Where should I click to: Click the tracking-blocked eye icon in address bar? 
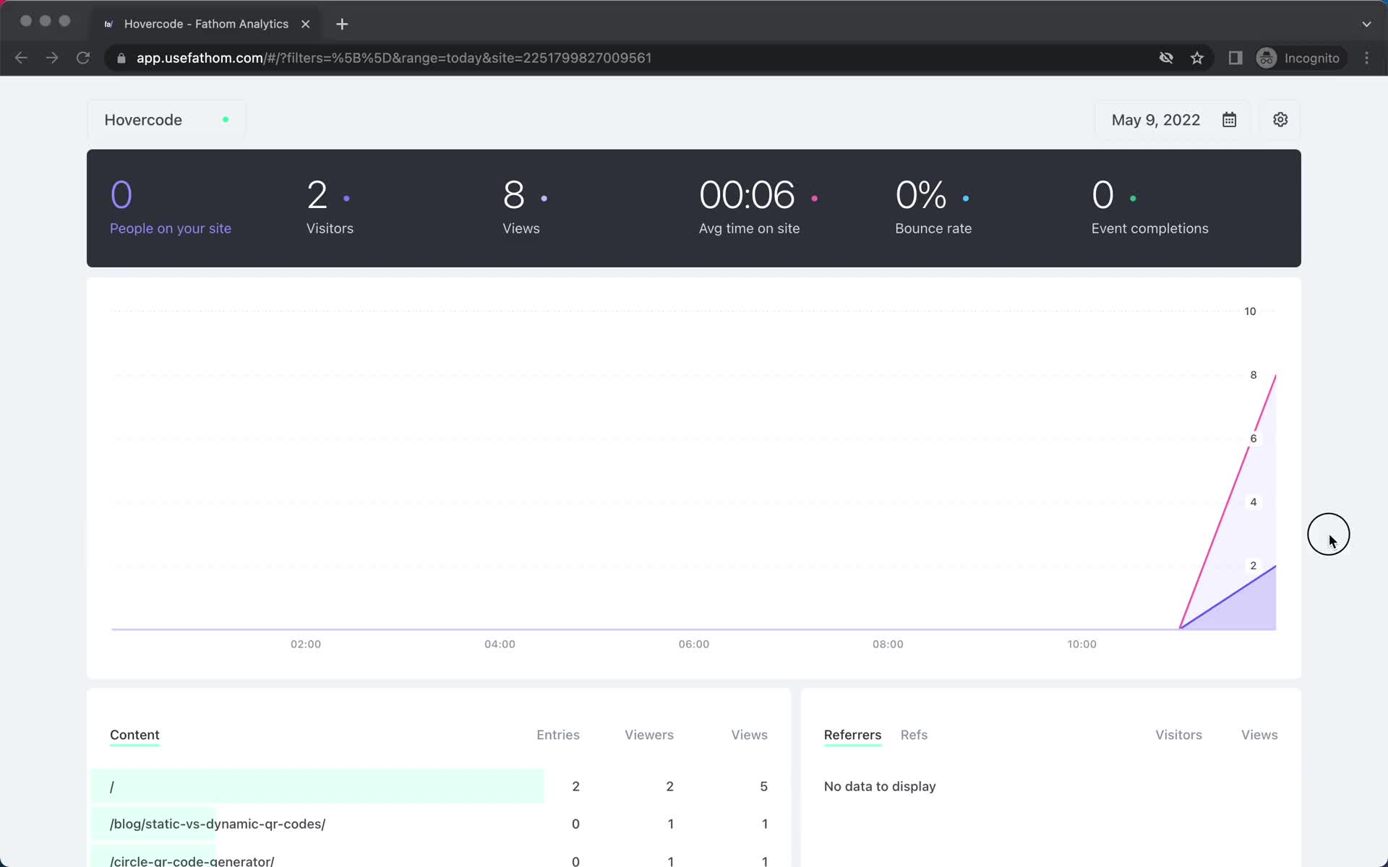pos(1166,58)
